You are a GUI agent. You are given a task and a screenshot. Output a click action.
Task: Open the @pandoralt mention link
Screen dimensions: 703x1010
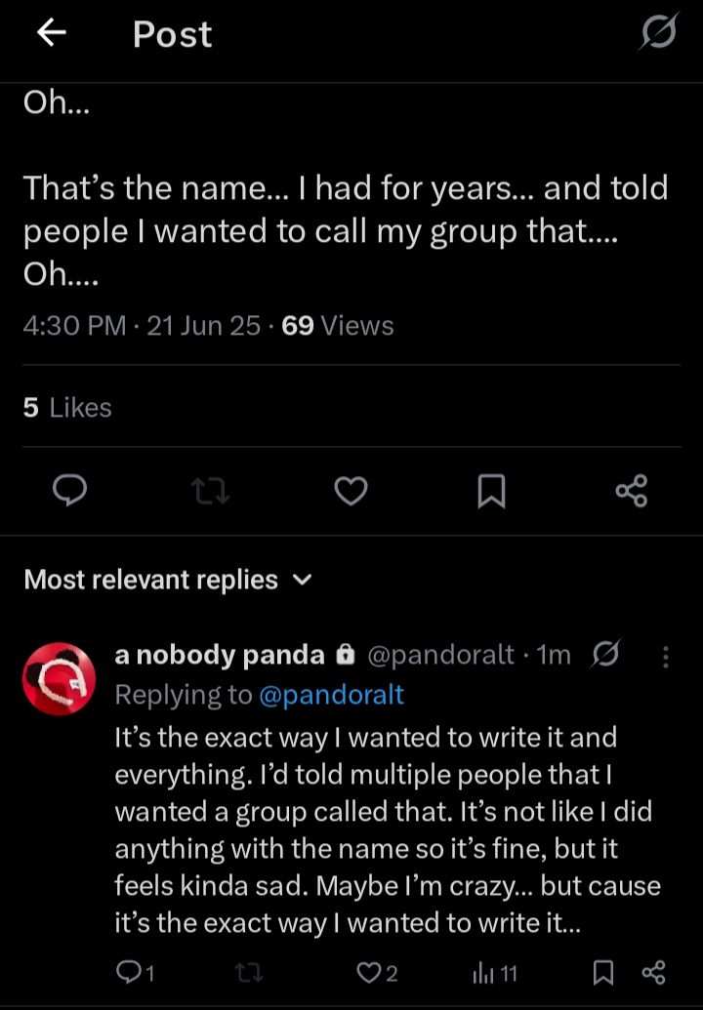[331, 694]
